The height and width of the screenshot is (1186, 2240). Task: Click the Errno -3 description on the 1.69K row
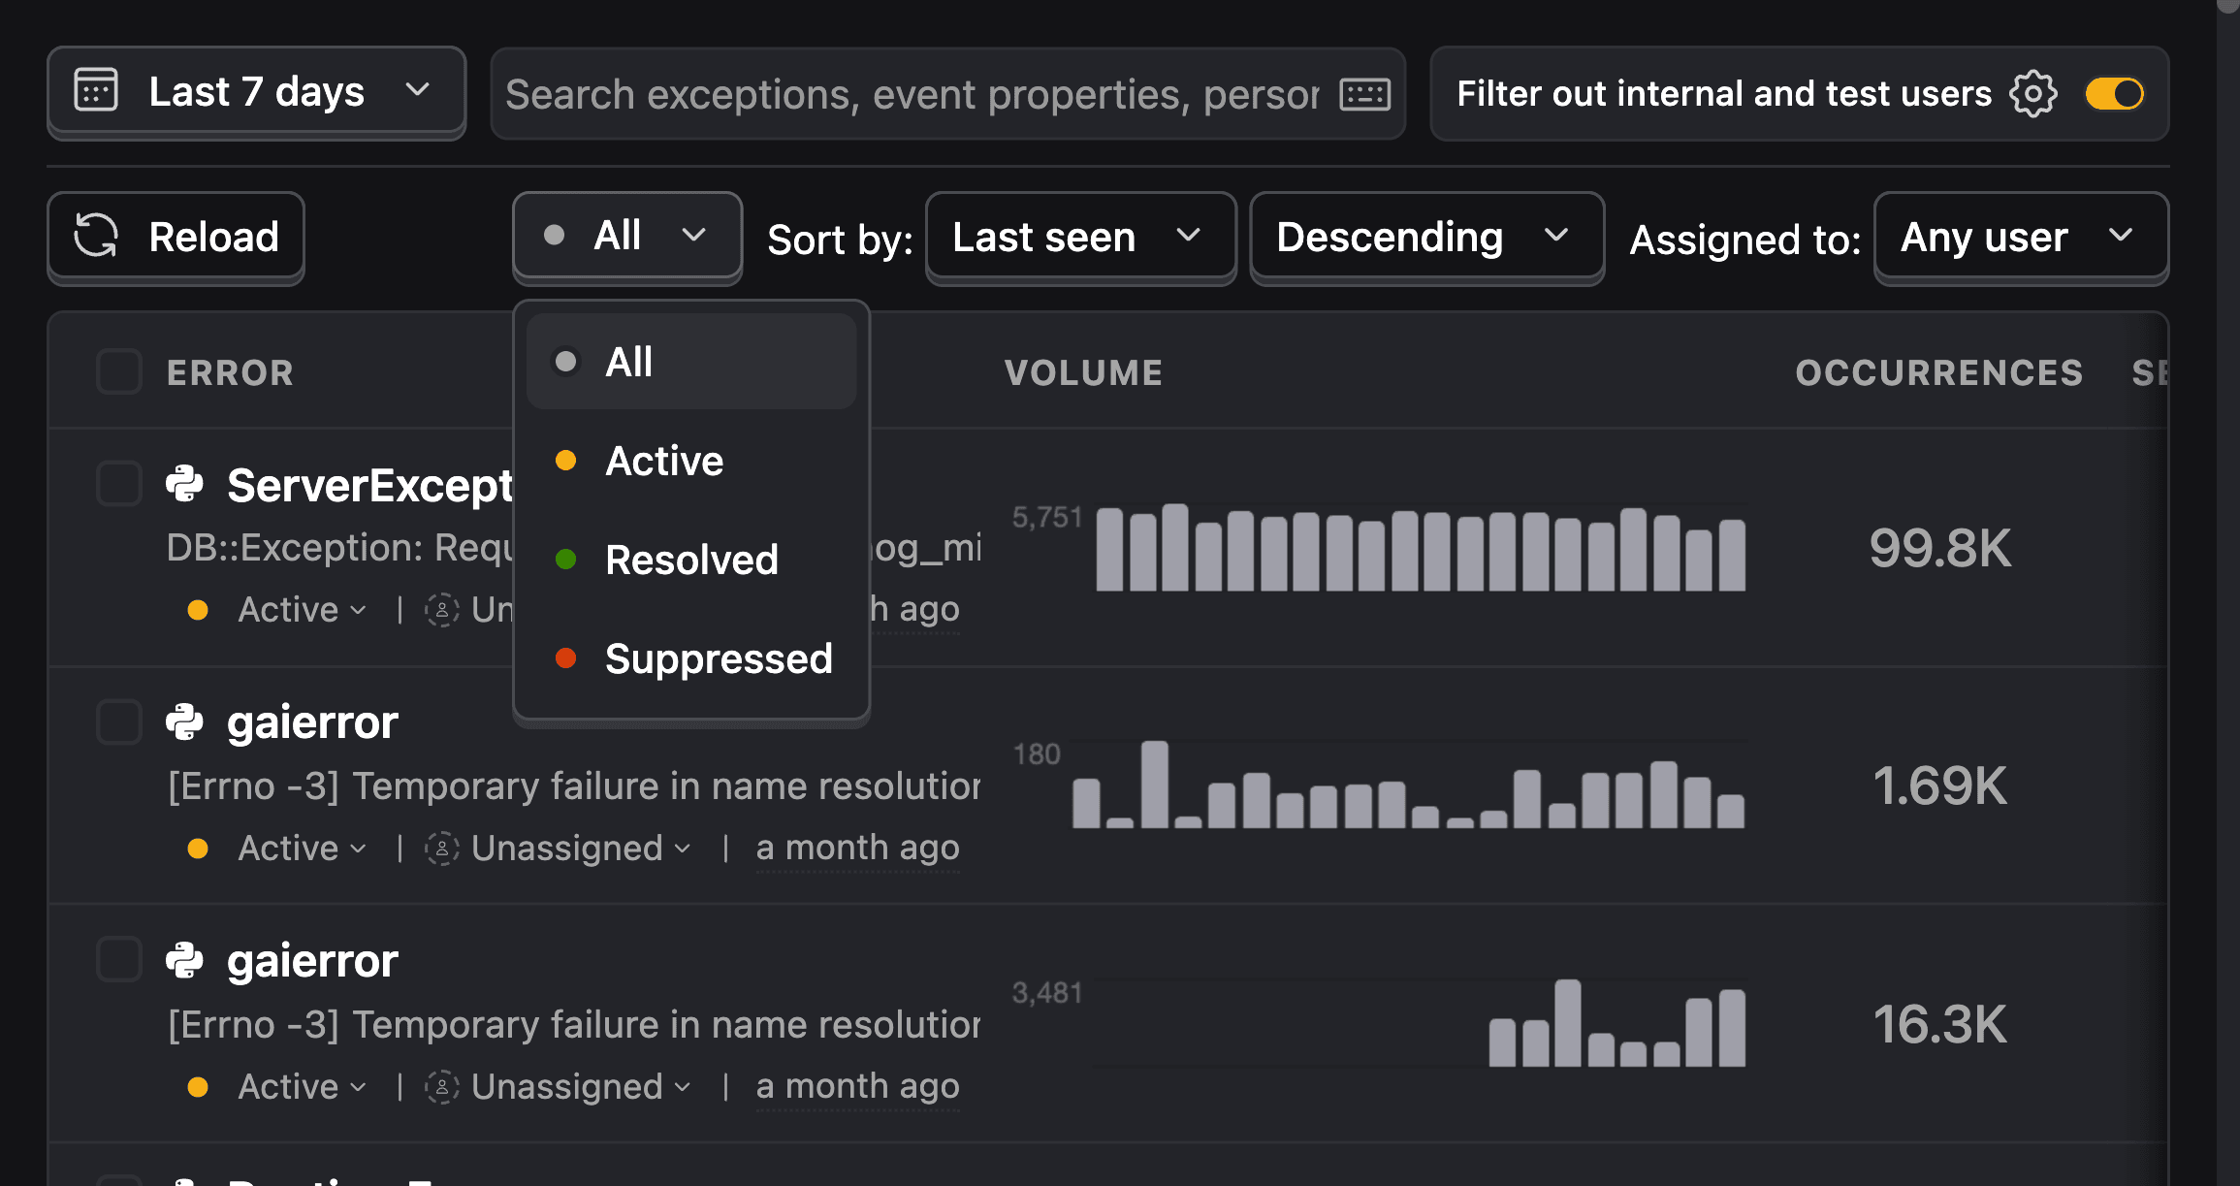[574, 785]
